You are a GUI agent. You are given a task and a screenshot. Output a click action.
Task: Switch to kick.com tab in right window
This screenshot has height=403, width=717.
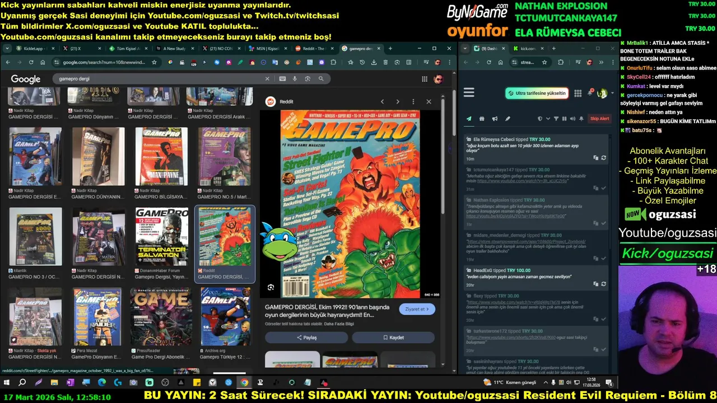tap(528, 49)
